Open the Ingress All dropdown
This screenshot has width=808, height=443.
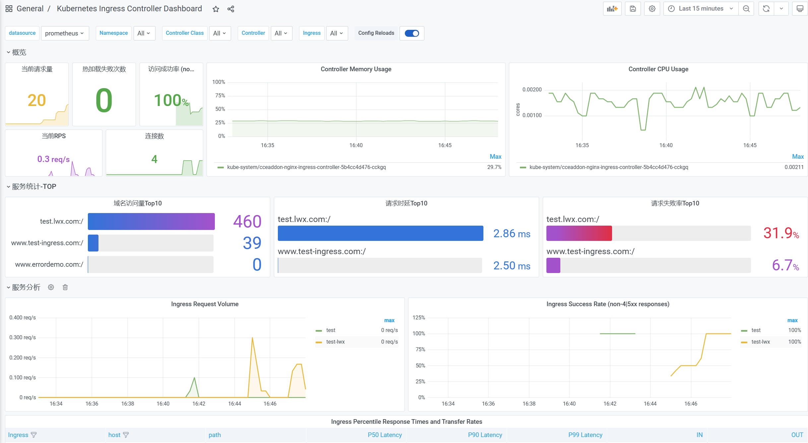pos(337,33)
